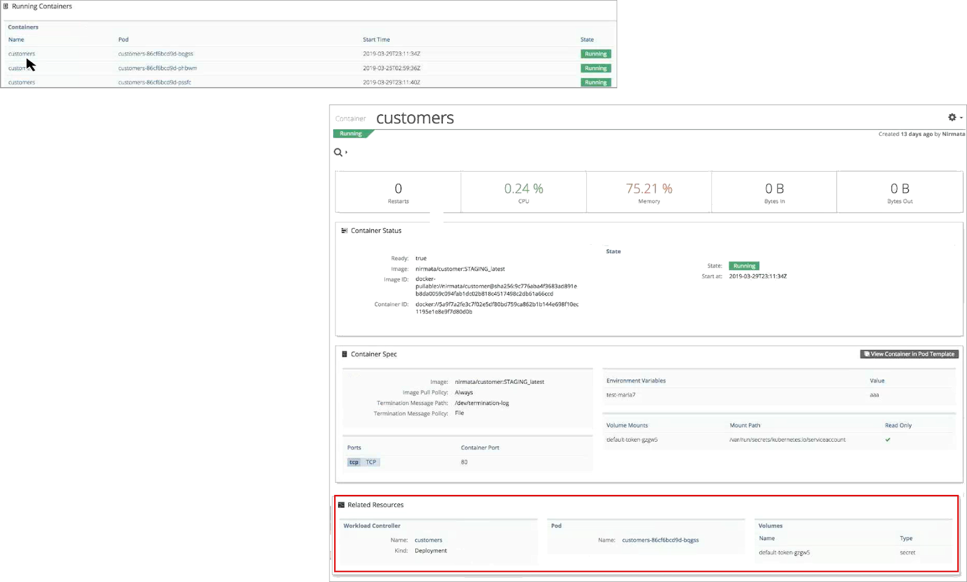The height and width of the screenshot is (582, 967).
Task: Click the default-token-gzgw5 volume in Related Resources
Action: (x=784, y=552)
